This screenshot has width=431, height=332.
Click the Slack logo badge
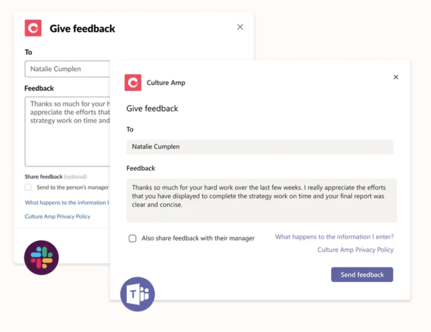click(41, 258)
